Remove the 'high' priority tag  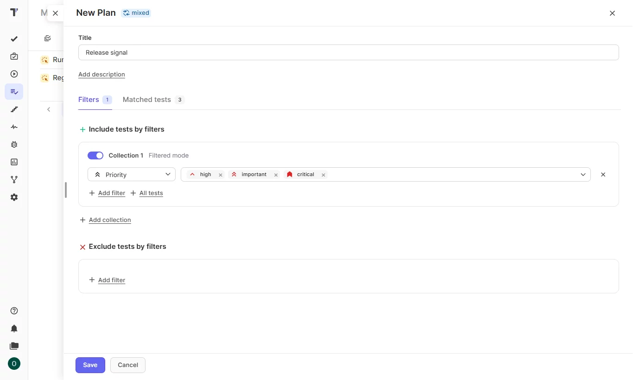(x=221, y=175)
